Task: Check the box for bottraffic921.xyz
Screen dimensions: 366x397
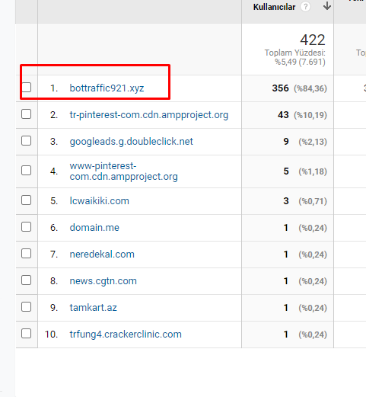Action: coord(27,88)
